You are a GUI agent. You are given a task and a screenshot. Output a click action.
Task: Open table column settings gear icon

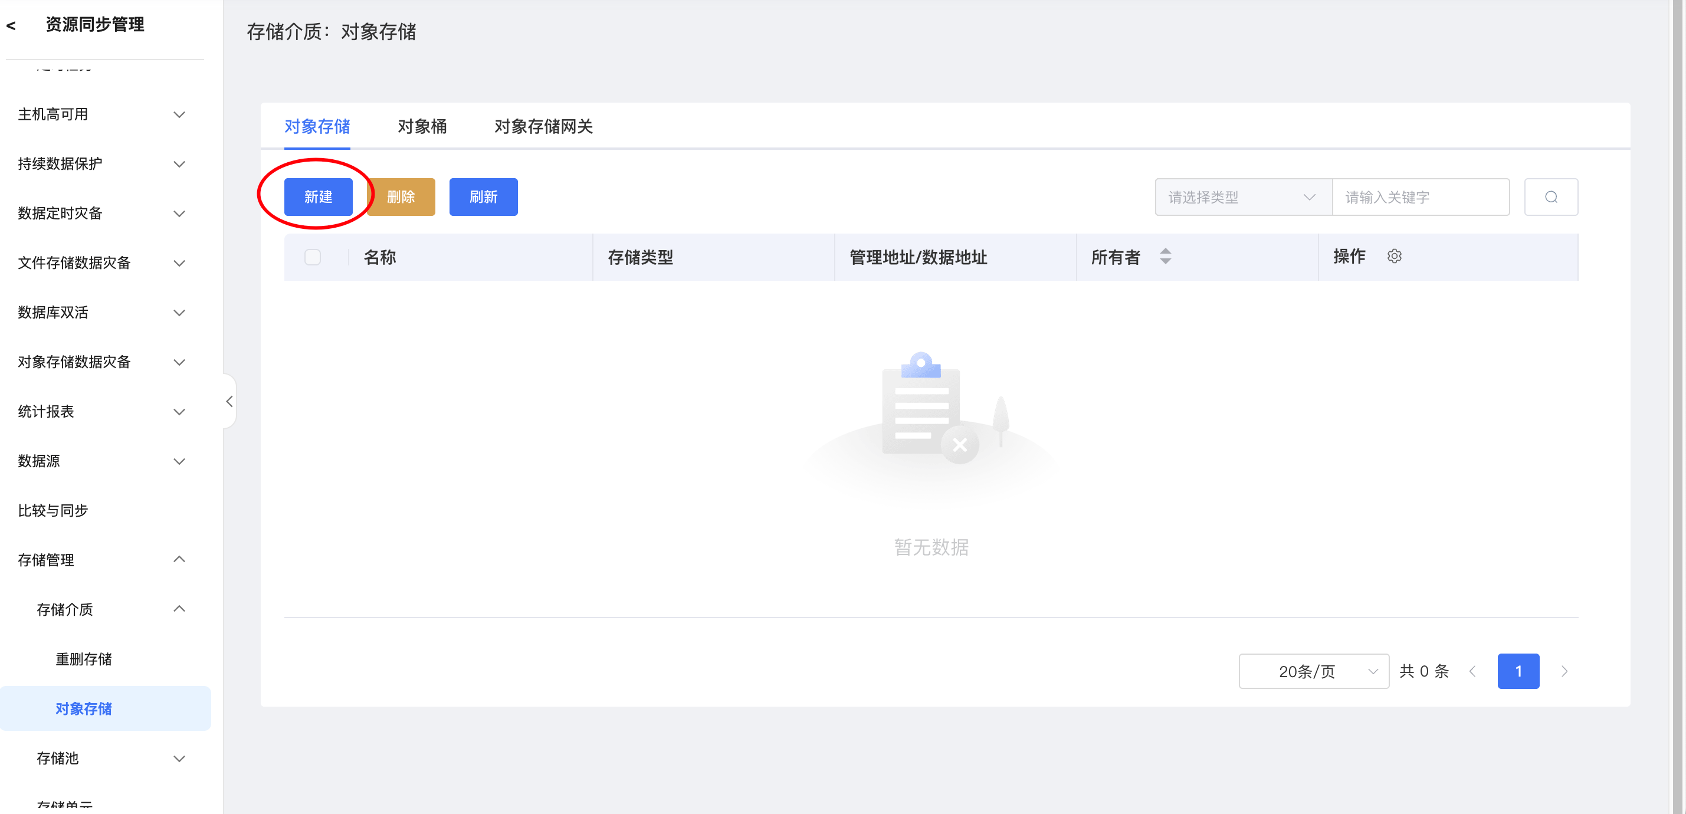click(1394, 257)
